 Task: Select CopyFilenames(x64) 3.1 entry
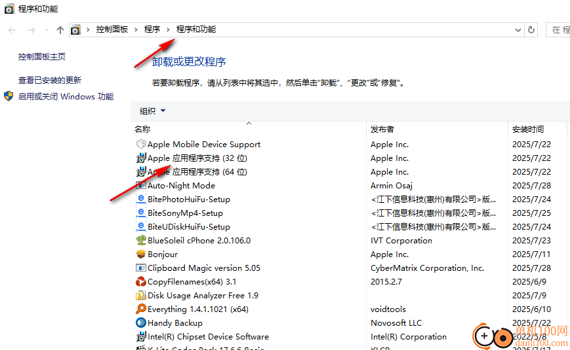coord(192,282)
